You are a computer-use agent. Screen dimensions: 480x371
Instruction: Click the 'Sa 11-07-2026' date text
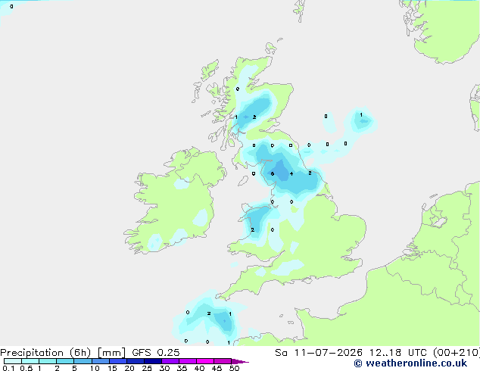(x=319, y=353)
